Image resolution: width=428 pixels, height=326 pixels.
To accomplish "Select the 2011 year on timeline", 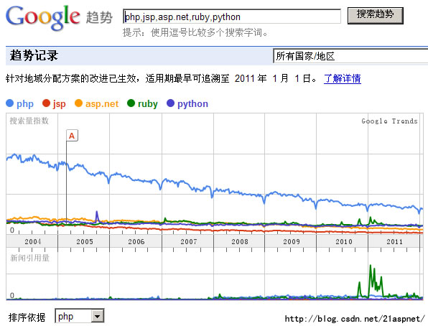I will [x=394, y=242].
